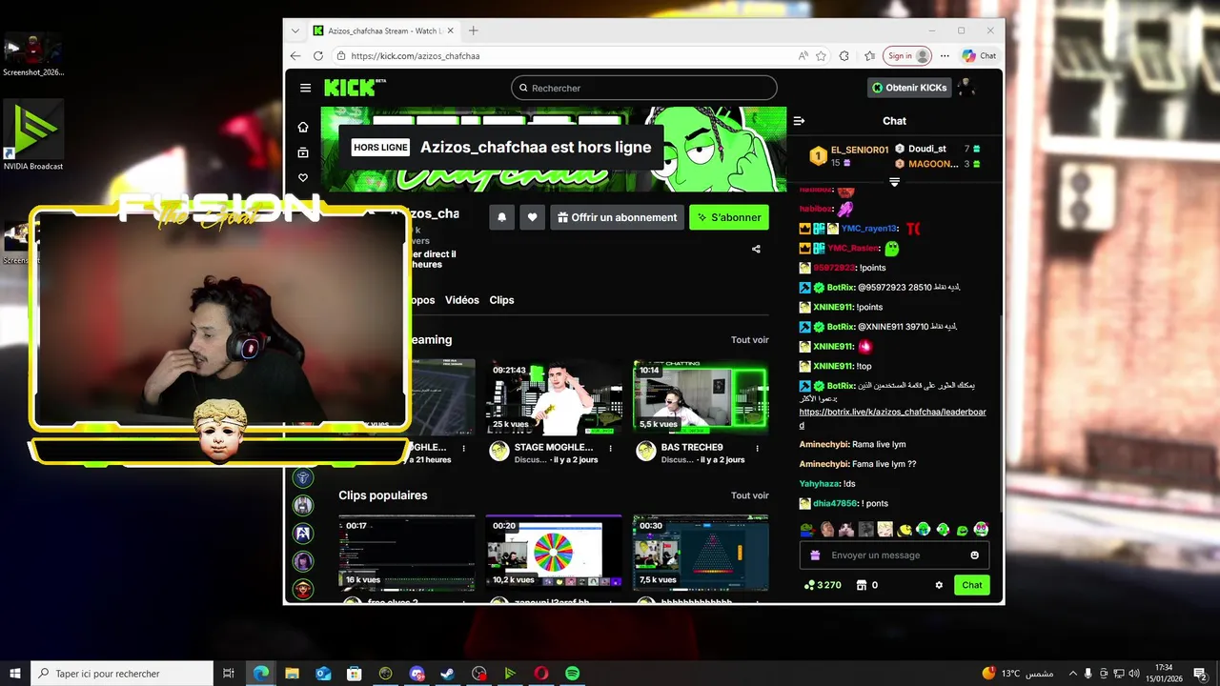Open the Kick hamburger sidebar menu
Screen dimensions: 1220x686
[x=305, y=88]
